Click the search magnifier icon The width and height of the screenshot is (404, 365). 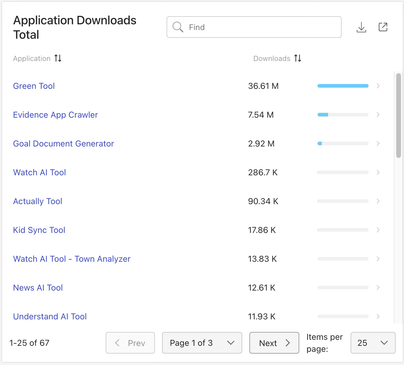click(x=178, y=27)
